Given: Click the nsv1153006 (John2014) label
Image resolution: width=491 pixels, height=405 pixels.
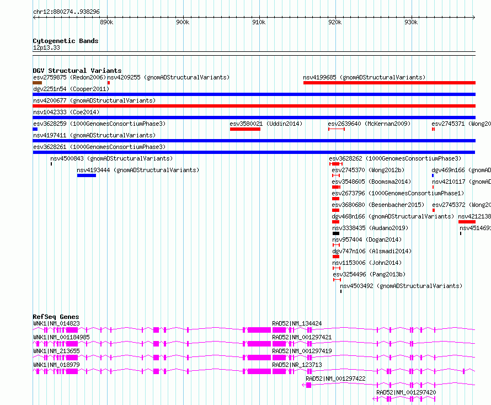Looking at the screenshot, I should click(367, 263).
